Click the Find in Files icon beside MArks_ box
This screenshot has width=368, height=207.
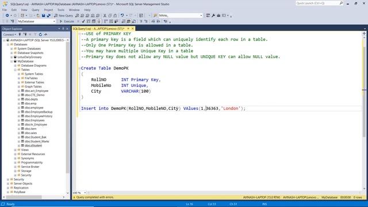155,16
